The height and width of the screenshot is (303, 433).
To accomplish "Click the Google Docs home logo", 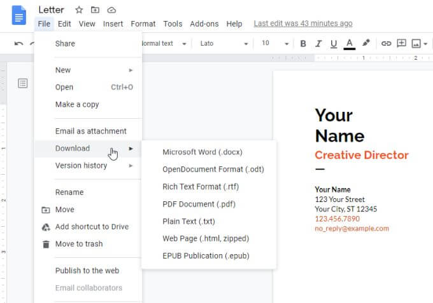I will pyautogui.click(x=18, y=16).
